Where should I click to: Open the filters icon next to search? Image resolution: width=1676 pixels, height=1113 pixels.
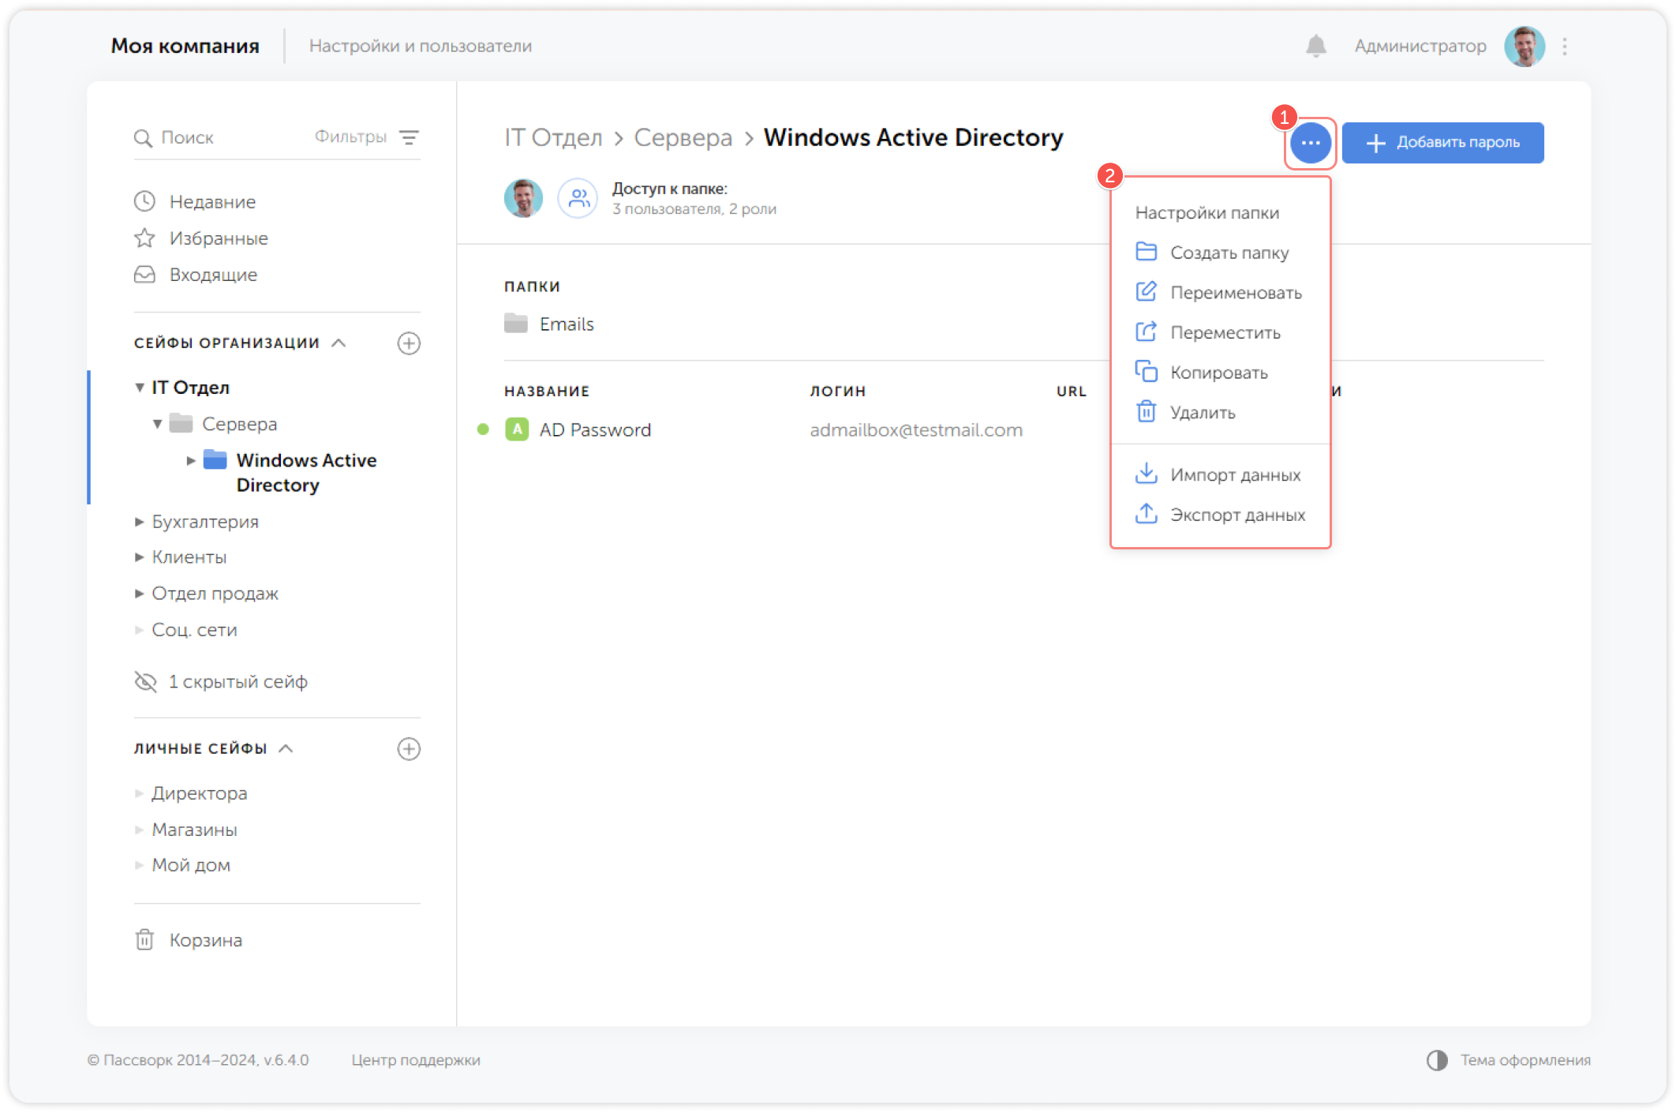point(409,137)
